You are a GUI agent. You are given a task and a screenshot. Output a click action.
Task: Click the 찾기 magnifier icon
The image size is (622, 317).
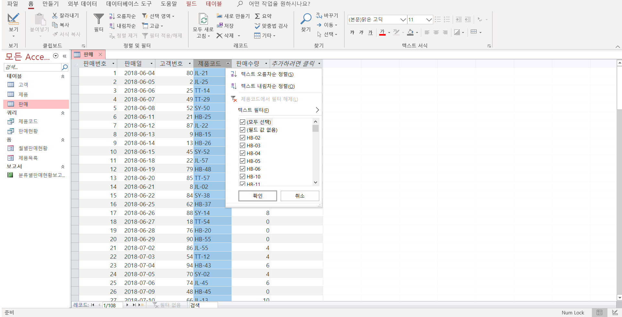tap(306, 19)
